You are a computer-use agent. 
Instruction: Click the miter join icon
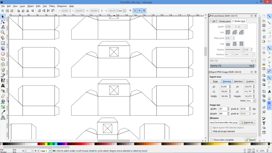coord(228,32)
